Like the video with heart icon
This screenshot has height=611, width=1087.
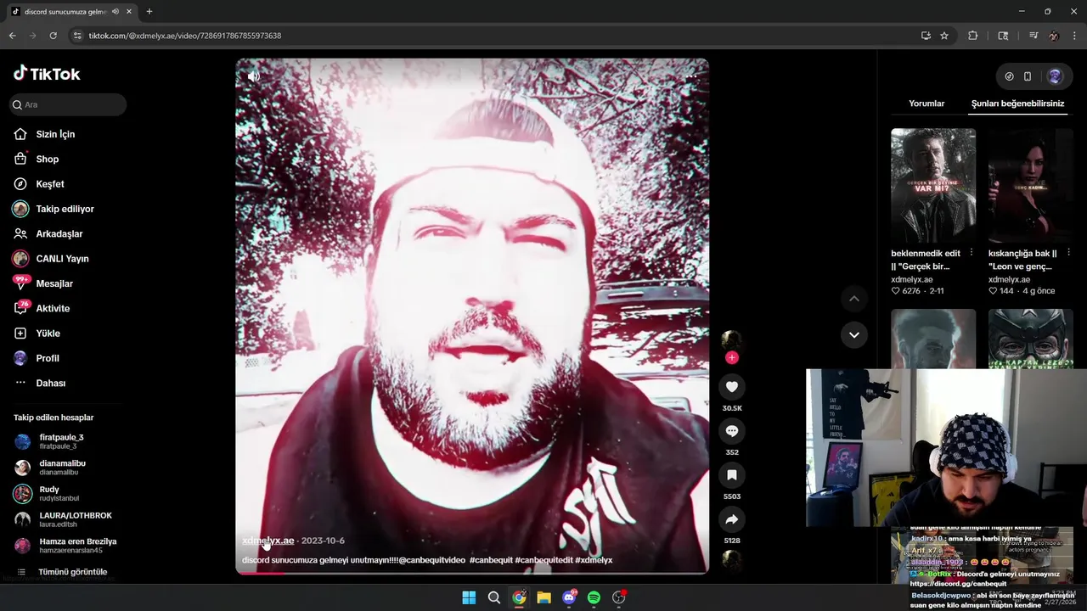click(x=732, y=387)
